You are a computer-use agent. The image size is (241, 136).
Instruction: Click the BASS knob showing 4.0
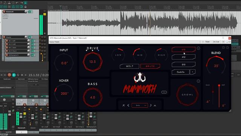point(93,97)
